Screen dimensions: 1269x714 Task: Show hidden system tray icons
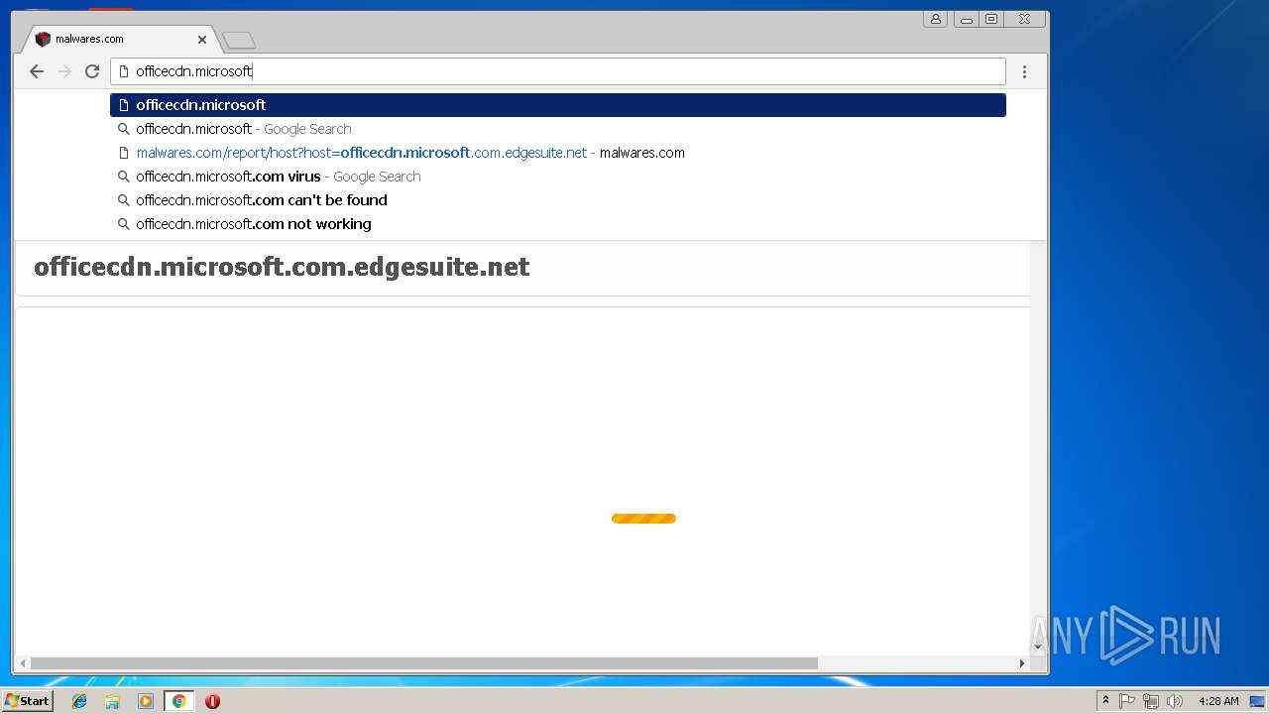(x=1105, y=701)
